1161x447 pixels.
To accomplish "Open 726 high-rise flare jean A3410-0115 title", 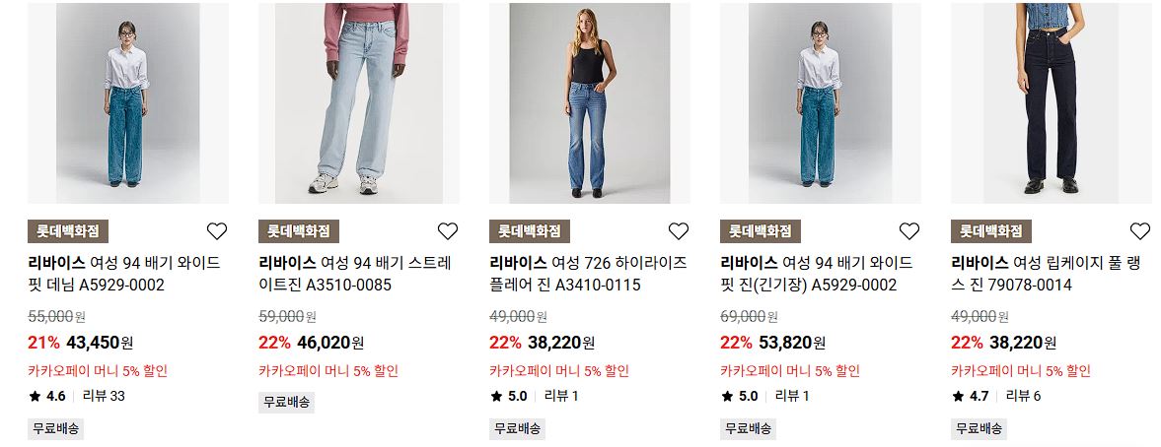I will click(589, 274).
